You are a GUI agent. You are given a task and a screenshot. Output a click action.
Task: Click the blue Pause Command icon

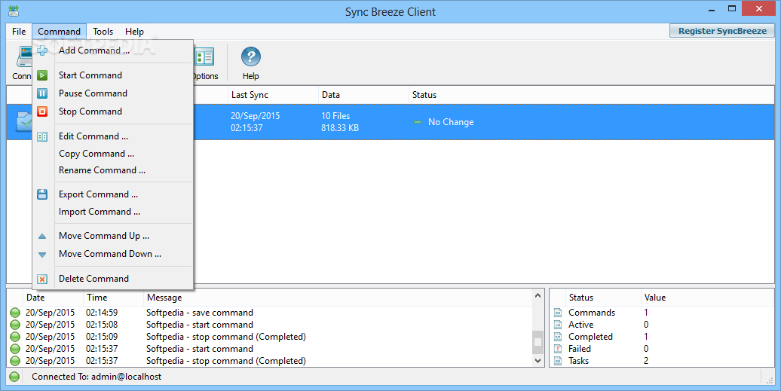42,93
